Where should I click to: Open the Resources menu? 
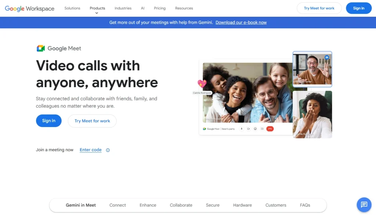pyautogui.click(x=184, y=8)
